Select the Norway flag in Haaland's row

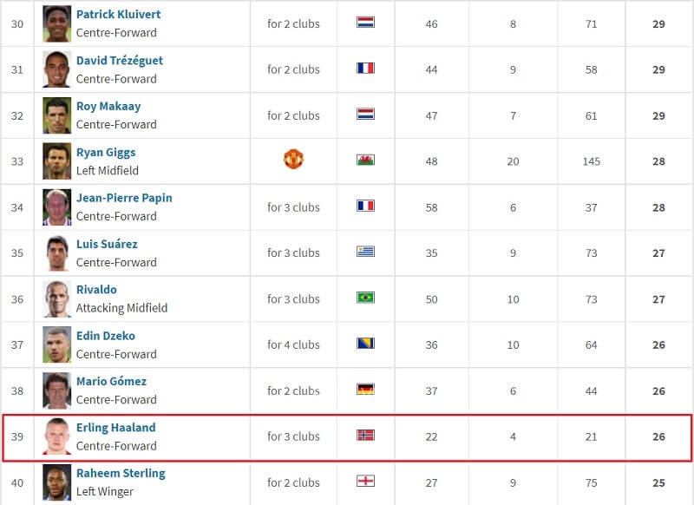pyautogui.click(x=365, y=437)
